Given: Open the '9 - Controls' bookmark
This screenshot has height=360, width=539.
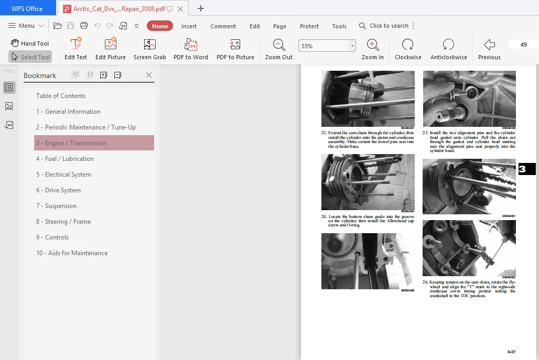Looking at the screenshot, I should [x=94, y=237].
